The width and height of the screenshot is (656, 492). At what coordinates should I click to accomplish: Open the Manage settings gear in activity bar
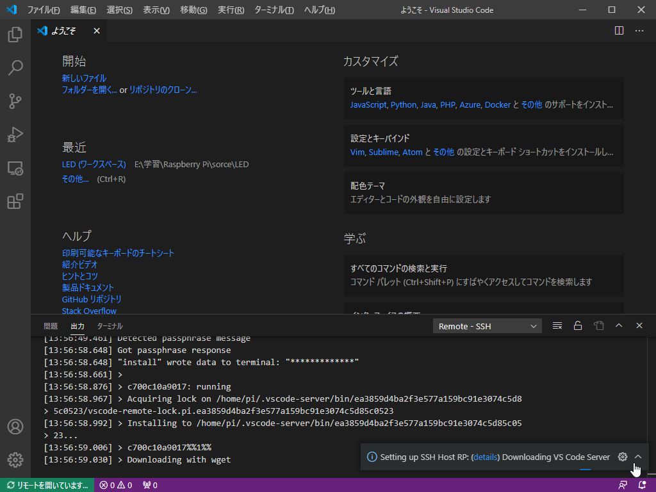(x=14, y=459)
